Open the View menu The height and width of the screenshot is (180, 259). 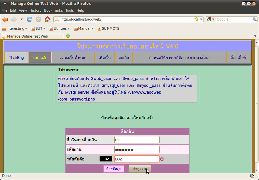(x=23, y=10)
